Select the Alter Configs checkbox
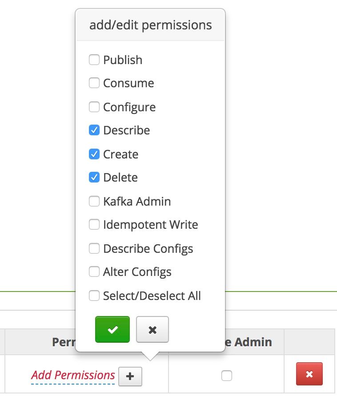This screenshot has height=397, width=337. click(x=94, y=272)
